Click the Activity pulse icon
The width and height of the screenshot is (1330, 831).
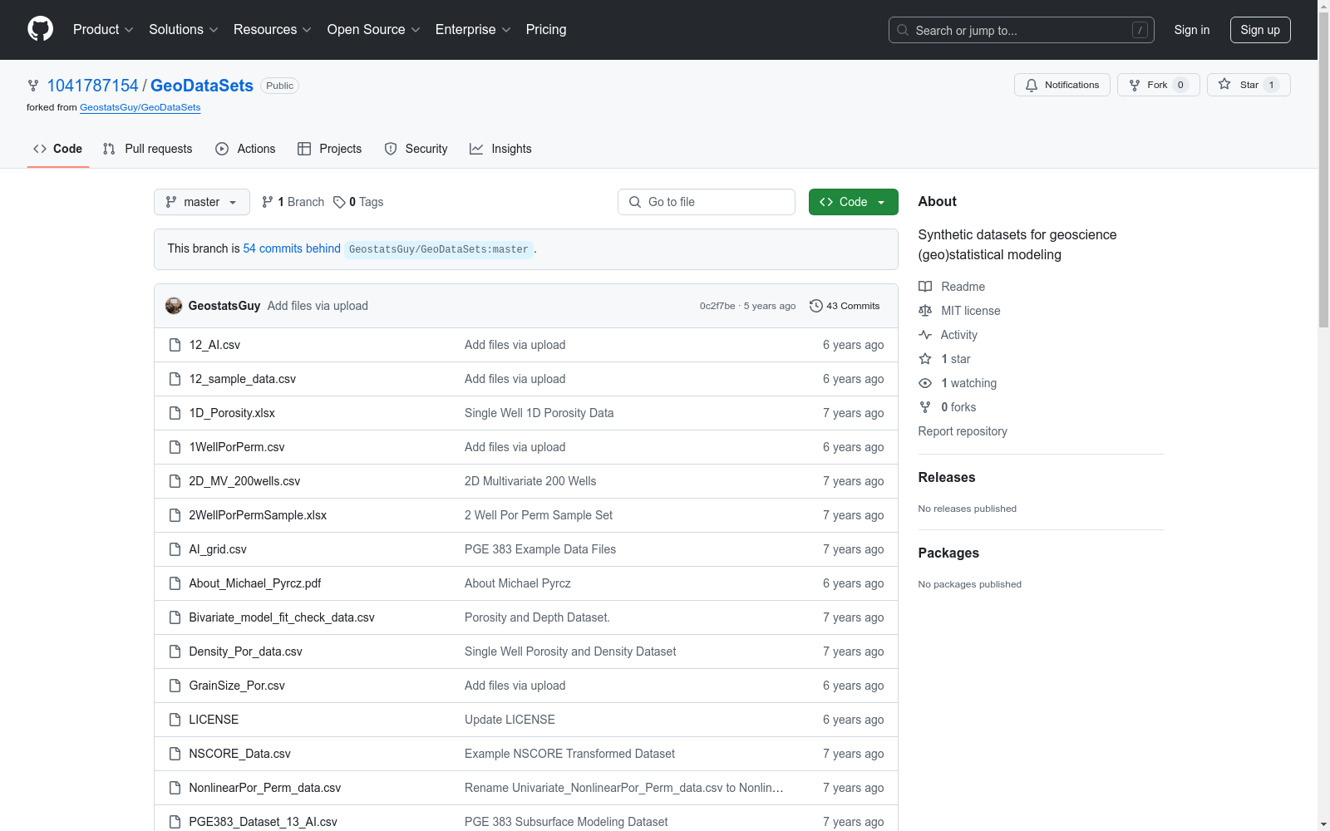pyautogui.click(x=925, y=335)
